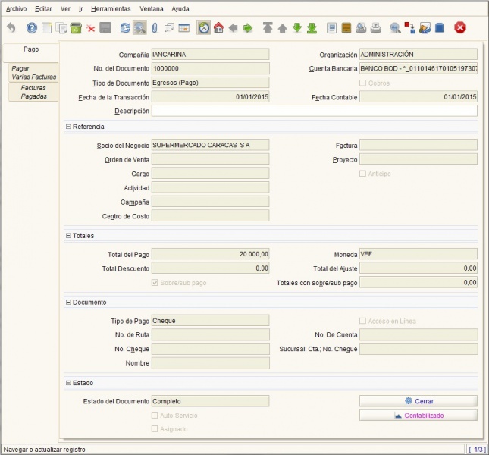Toggle the Cobros checkbox
This screenshot has width=489, height=455.
click(363, 83)
